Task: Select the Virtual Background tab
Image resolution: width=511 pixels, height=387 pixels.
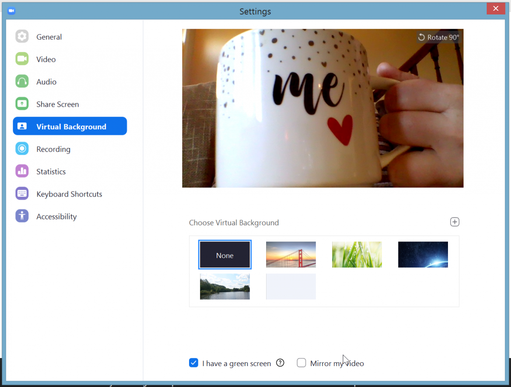Action: [70, 126]
